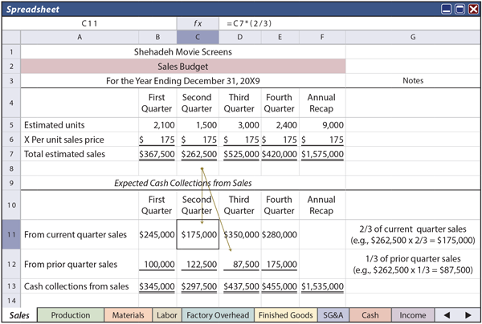482x324 pixels.
Task: Select the highlighted column C header
Action: coord(198,37)
